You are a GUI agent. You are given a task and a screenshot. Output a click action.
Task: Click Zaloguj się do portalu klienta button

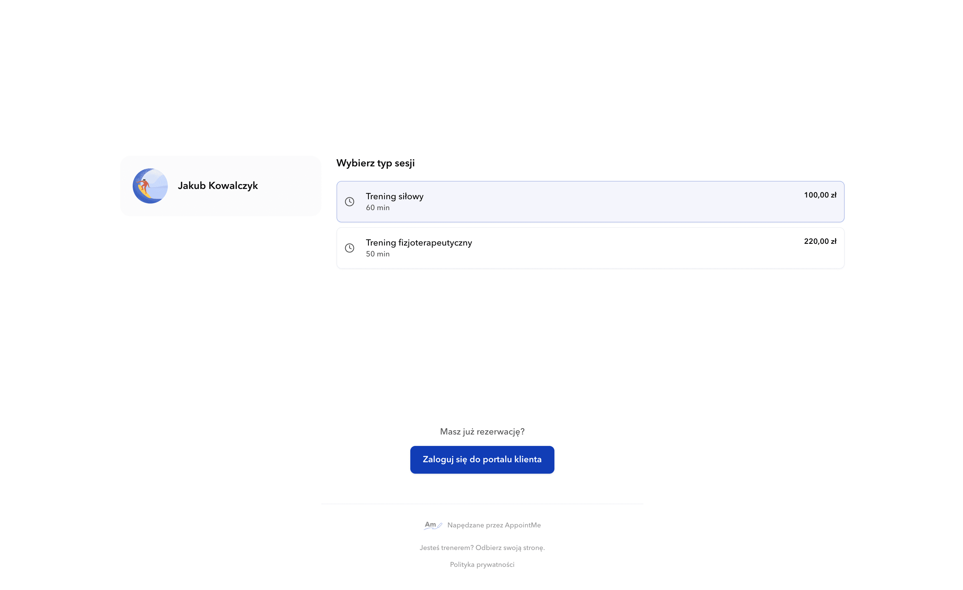482,459
